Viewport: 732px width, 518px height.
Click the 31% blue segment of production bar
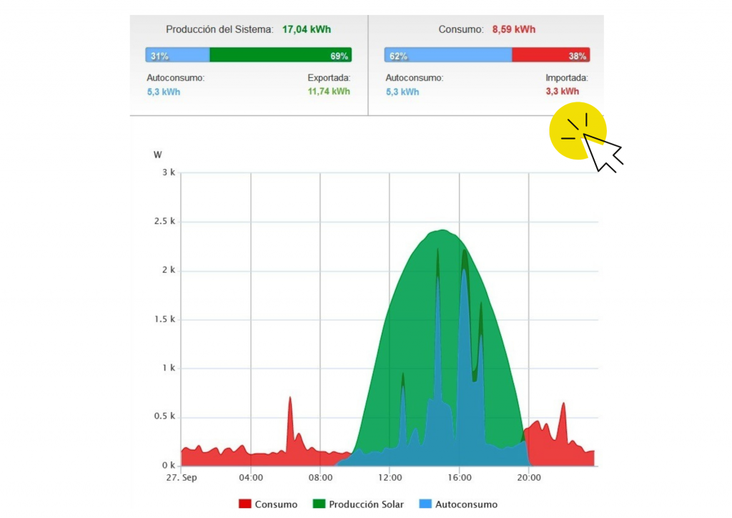[177, 56]
